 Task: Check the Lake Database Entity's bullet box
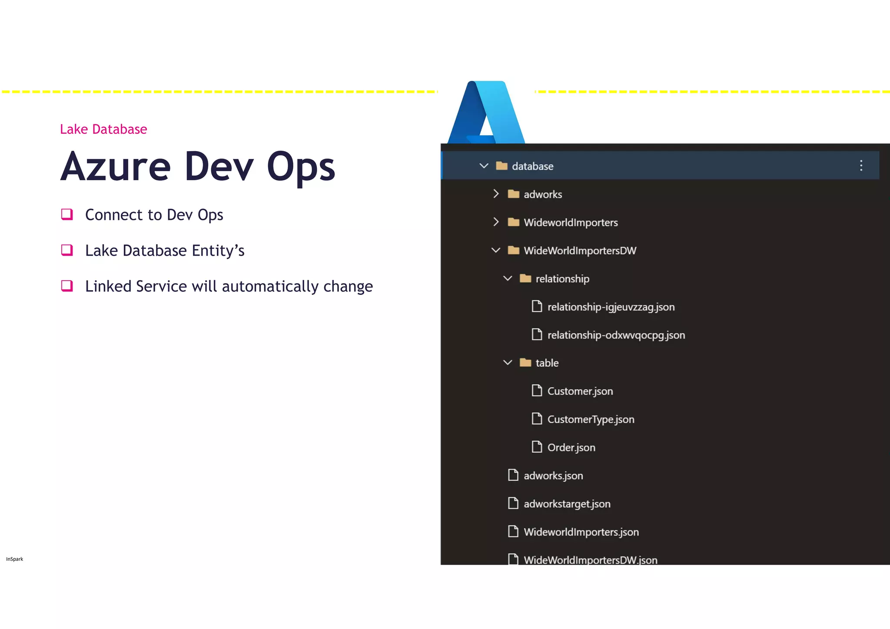(67, 250)
